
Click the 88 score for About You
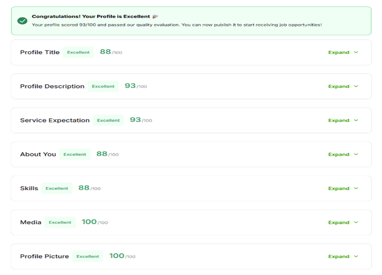(102, 154)
